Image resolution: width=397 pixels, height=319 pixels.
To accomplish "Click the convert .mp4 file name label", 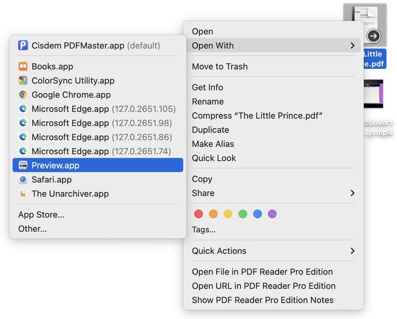I will 378,128.
